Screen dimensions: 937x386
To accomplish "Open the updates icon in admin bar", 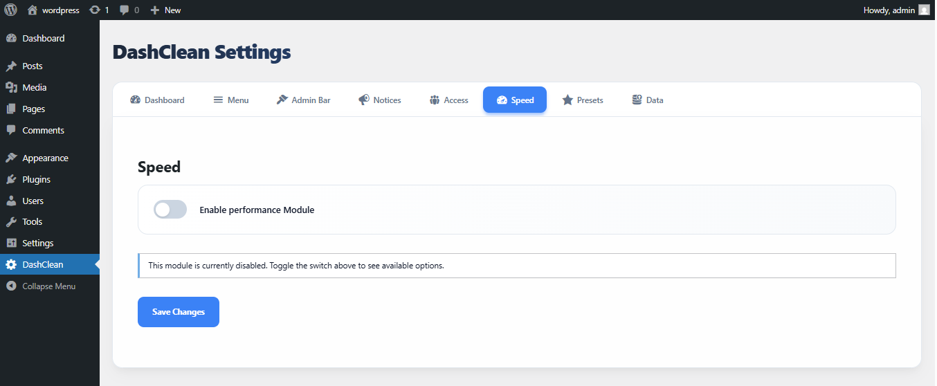I will coord(95,10).
